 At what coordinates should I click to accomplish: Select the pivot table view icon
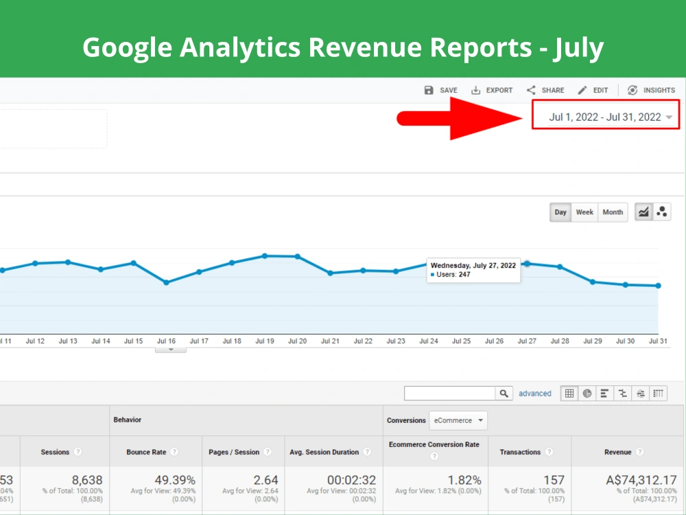point(659,393)
